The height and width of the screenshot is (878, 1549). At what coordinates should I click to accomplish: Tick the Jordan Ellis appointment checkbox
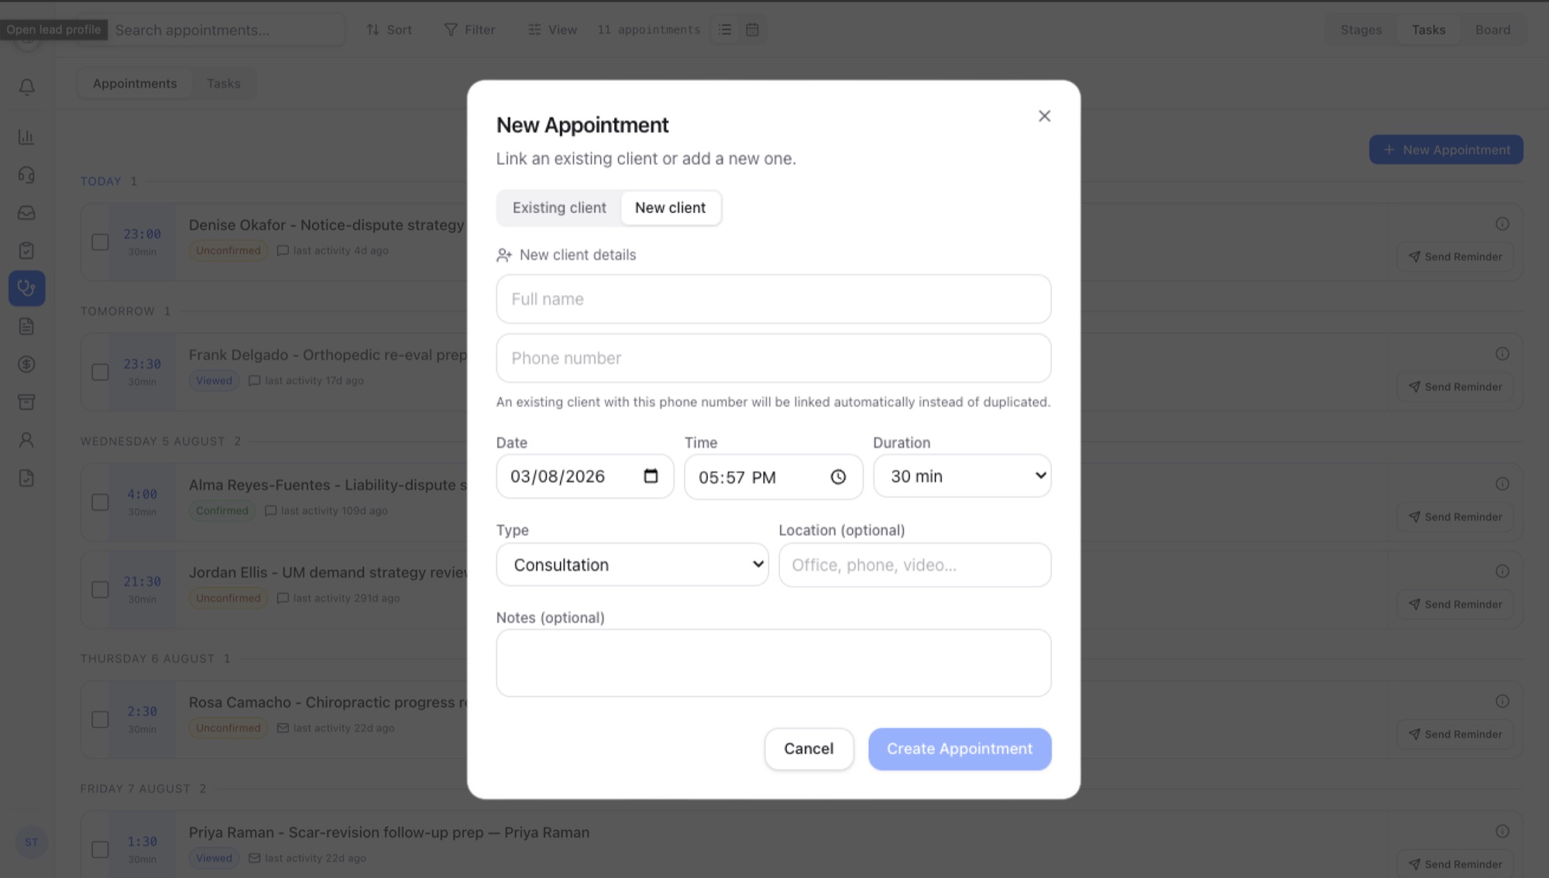click(x=100, y=589)
